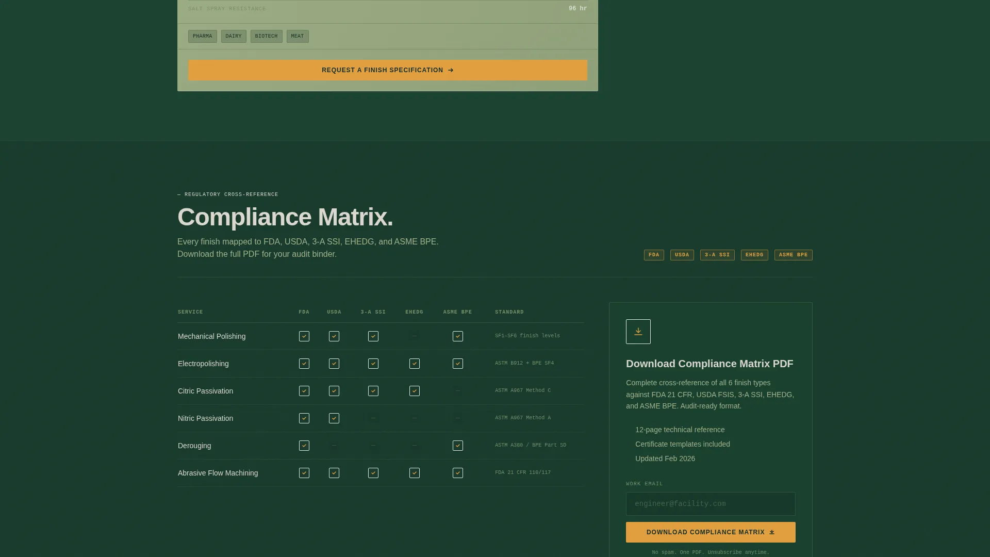
Task: Click the Mechanical Polishing service row name
Action: [211, 336]
